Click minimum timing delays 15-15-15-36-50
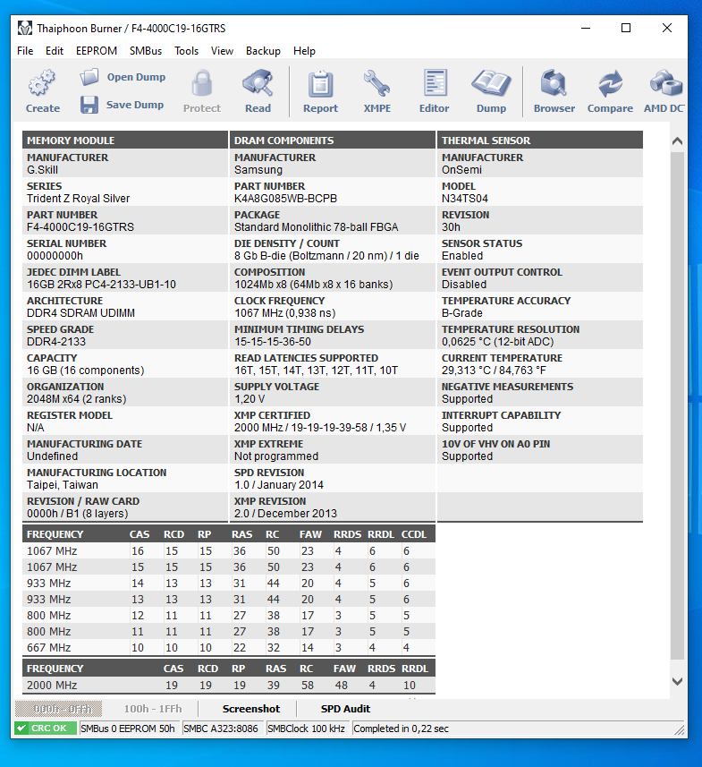This screenshot has height=767, width=702. point(272,341)
